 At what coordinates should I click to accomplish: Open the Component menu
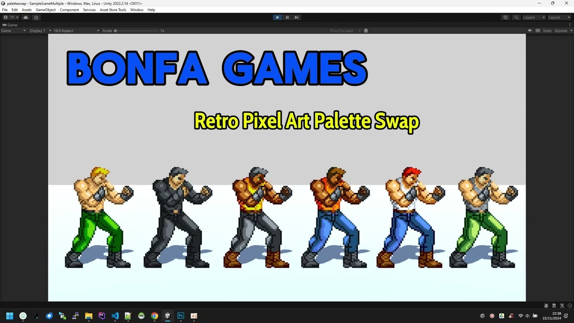[x=70, y=10]
